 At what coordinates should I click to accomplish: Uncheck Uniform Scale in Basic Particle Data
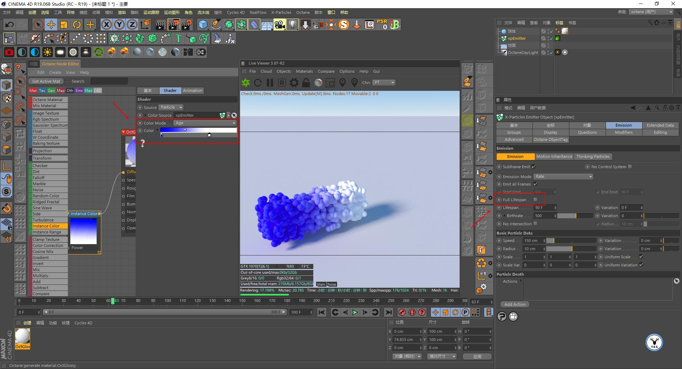[x=641, y=257]
